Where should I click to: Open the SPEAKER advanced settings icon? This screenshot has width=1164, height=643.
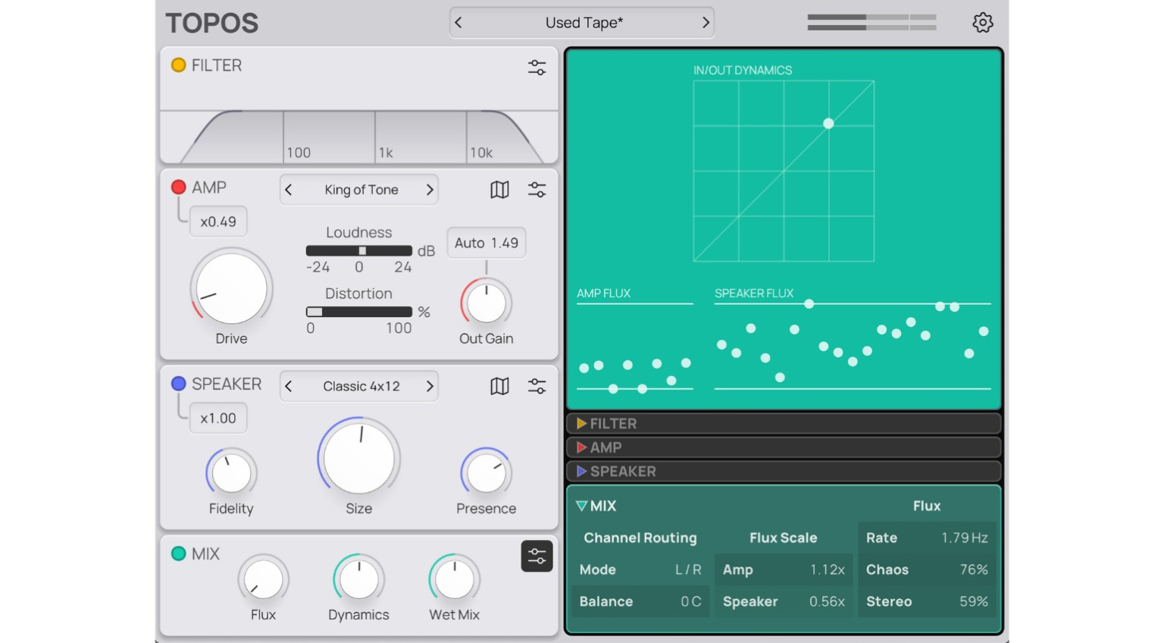537,386
